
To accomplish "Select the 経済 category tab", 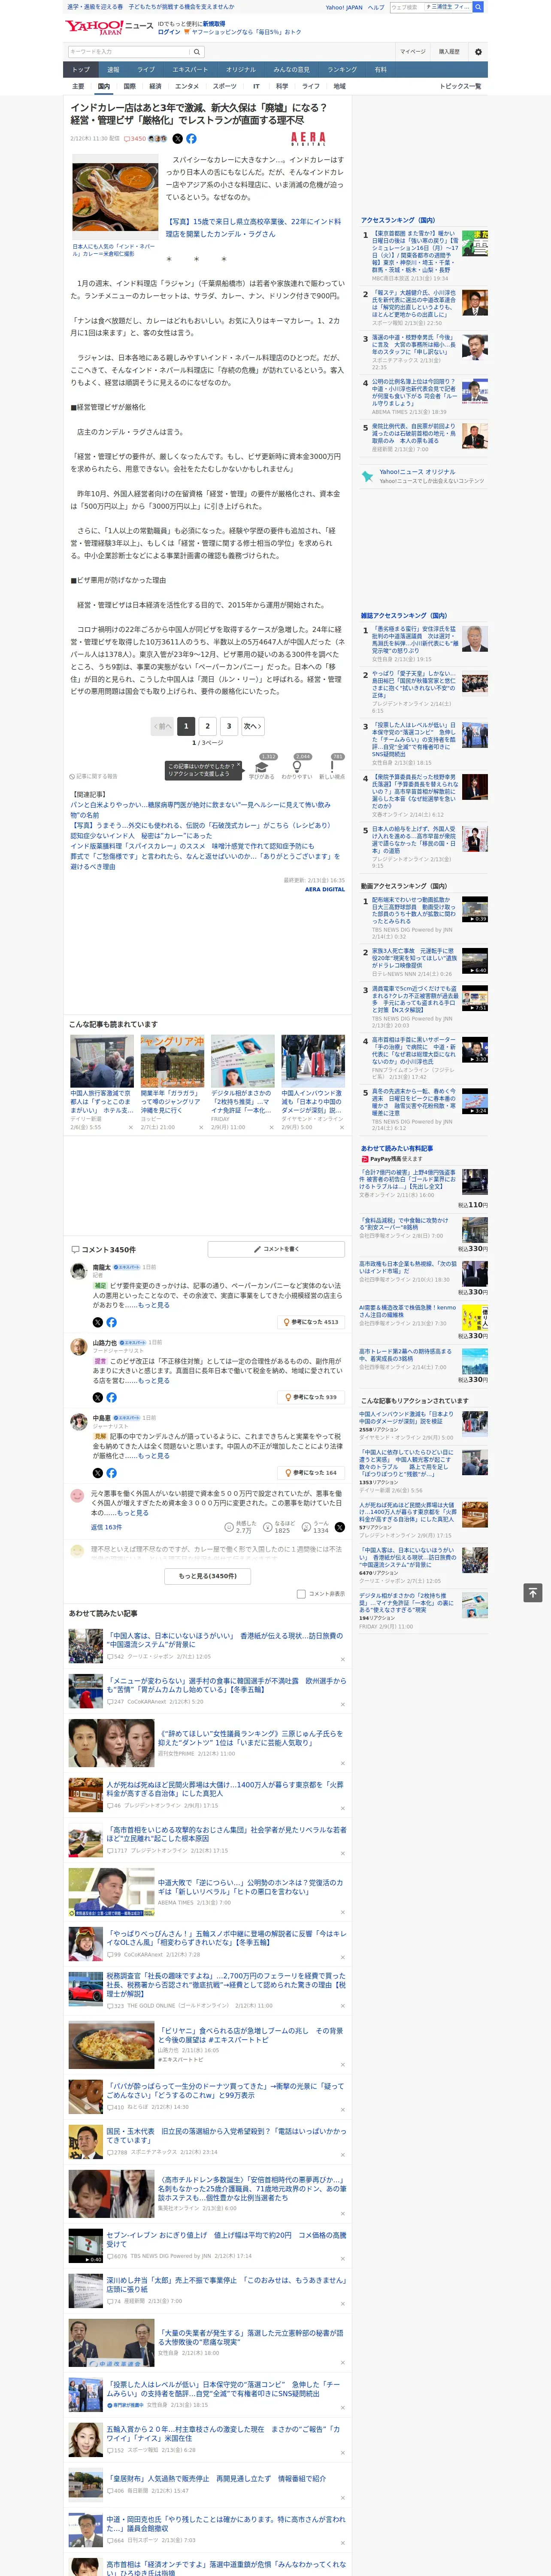I will click(x=155, y=86).
